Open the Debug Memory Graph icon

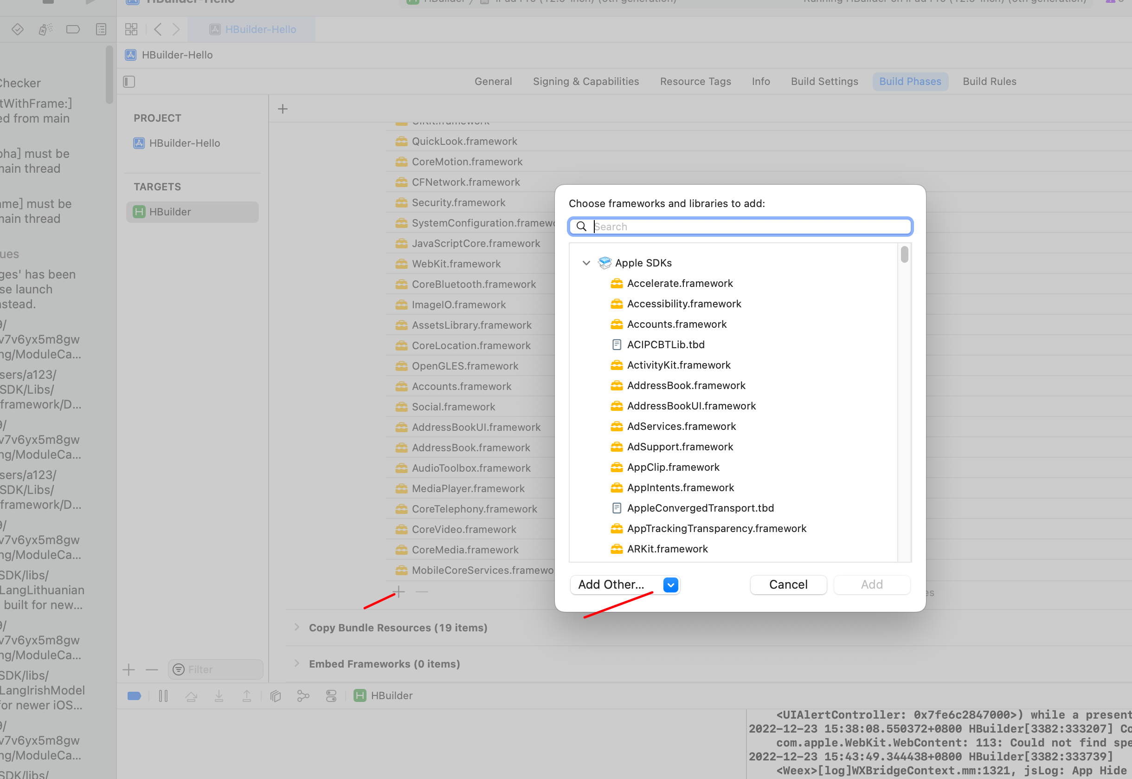click(303, 696)
